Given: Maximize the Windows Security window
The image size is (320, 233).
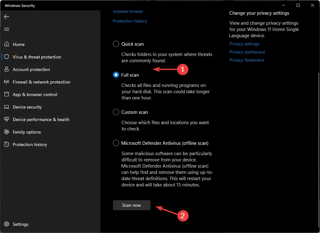Looking at the screenshot, I should tap(298, 5).
